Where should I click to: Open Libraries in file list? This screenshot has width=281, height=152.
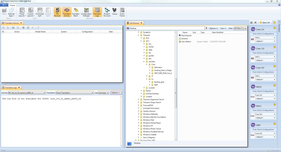(x=184, y=39)
